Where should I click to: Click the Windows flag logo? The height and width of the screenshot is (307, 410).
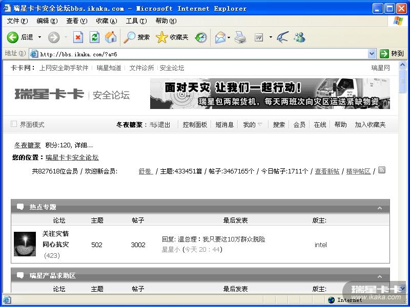[398, 21]
